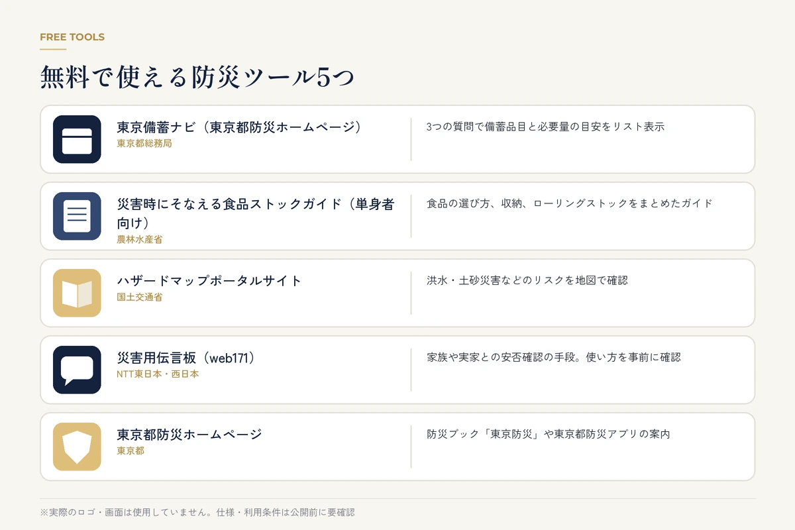
Task: Click the description about ローリングストックをまとめたガイド
Action: (x=570, y=203)
